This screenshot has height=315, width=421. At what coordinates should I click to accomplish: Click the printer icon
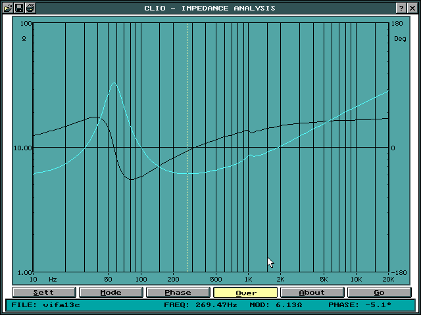[30, 8]
